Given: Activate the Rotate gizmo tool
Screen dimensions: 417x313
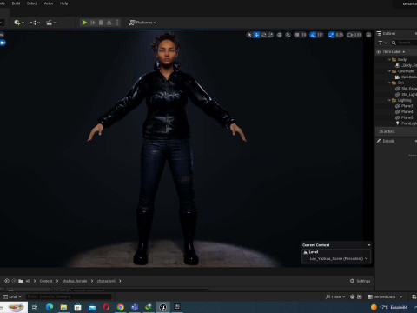Looking at the screenshot, I should click(x=264, y=35).
